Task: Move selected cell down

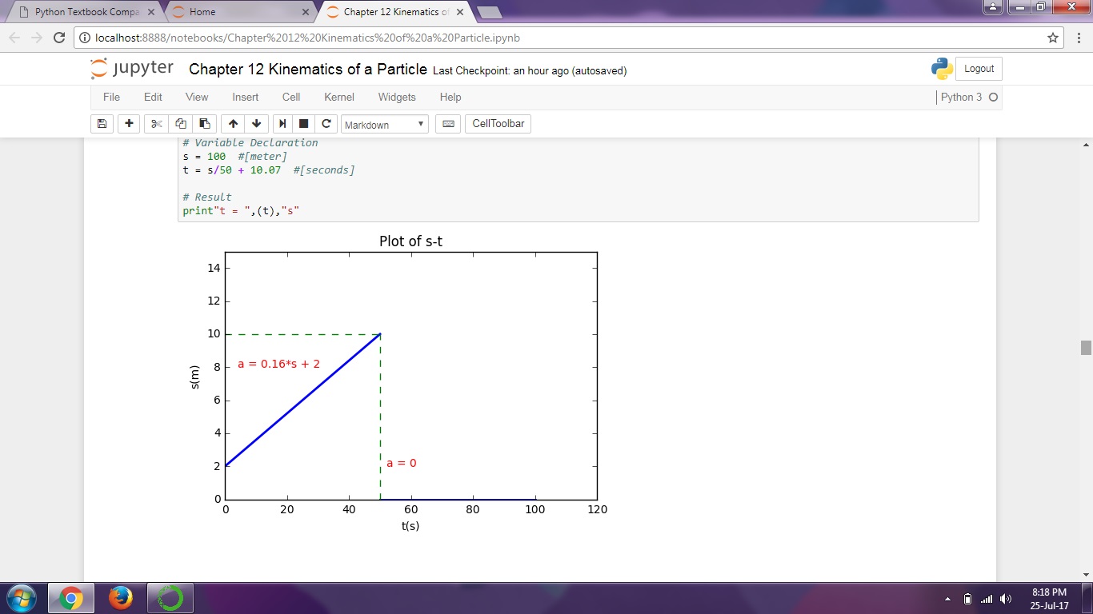Action: [256, 124]
